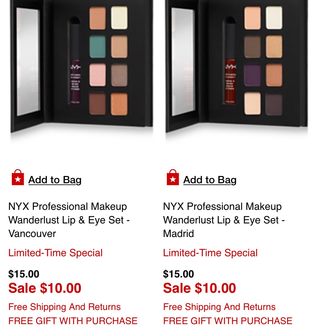Click the red shopping bag icon for Vancouver
The image size is (318, 334).
click(18, 177)
